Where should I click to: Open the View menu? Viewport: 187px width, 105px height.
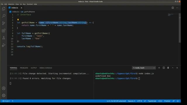pyautogui.click(x=17, y=4)
